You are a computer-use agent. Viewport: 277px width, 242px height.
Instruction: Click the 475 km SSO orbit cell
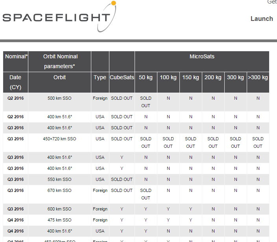coord(59,220)
